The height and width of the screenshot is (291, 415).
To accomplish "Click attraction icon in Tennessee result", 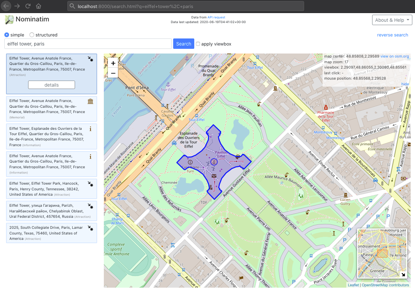I will click(x=90, y=184).
